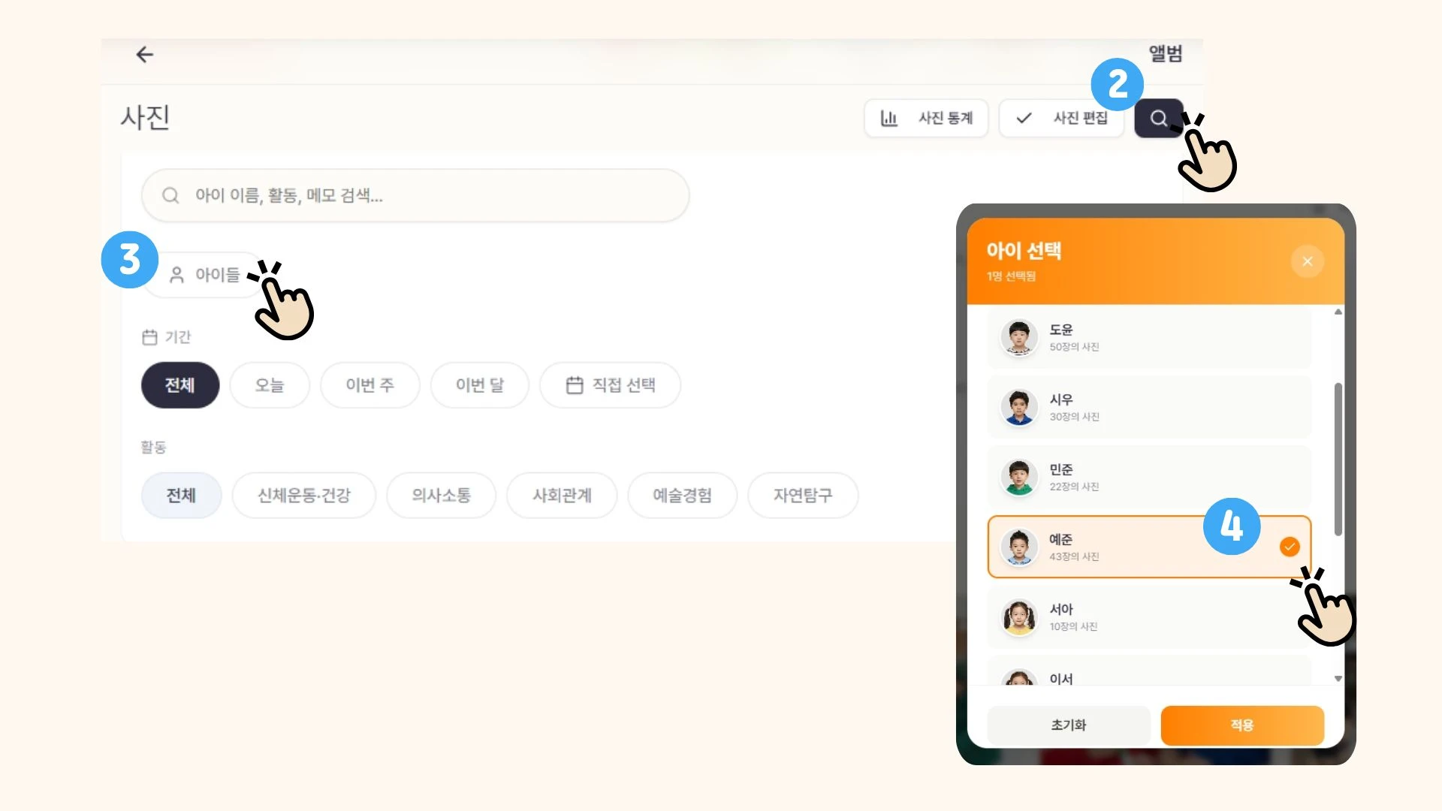The height and width of the screenshot is (811, 1442).
Task: Click the orange 적용 button
Action: [x=1242, y=725]
